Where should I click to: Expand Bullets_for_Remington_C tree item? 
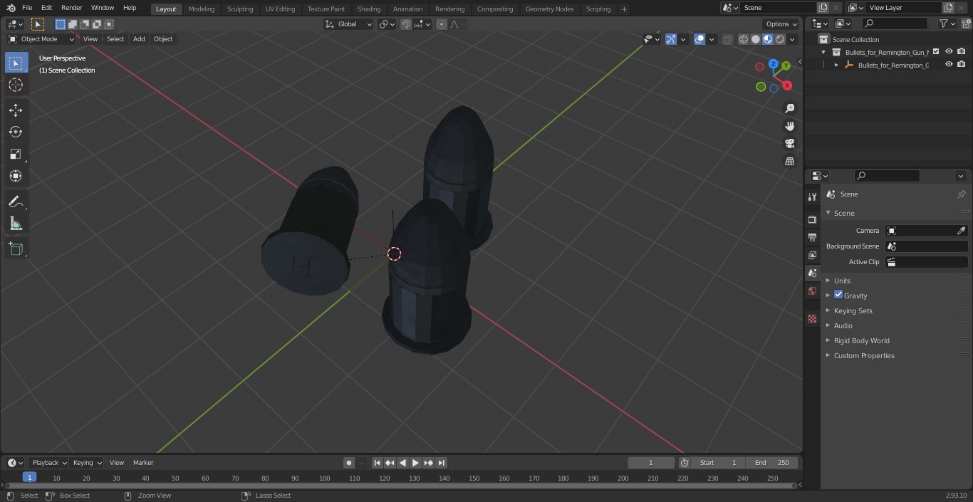[x=836, y=65]
